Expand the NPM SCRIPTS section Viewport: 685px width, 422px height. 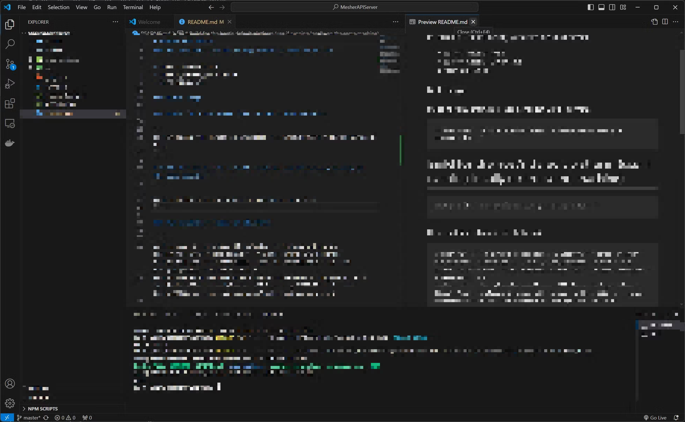tap(42, 409)
